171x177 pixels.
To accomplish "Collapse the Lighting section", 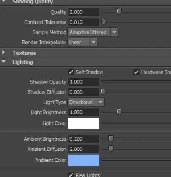I will [3, 62].
